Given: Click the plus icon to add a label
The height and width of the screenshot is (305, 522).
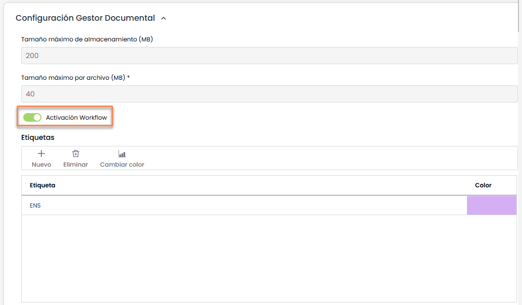Looking at the screenshot, I should point(41,154).
